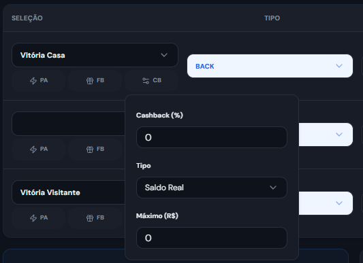
Task: Open the empty second-row selection dropdown
Action: (69, 124)
